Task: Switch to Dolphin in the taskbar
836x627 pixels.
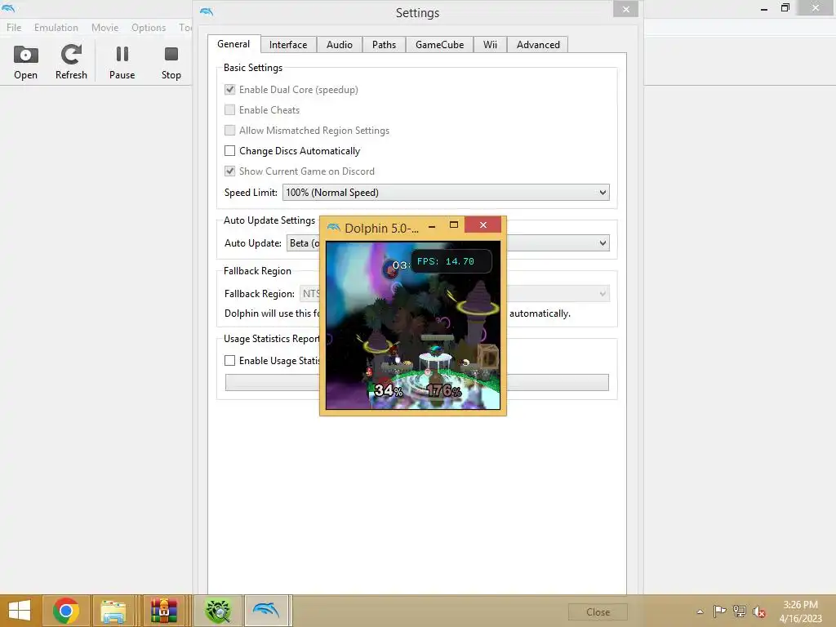Action: point(266,611)
